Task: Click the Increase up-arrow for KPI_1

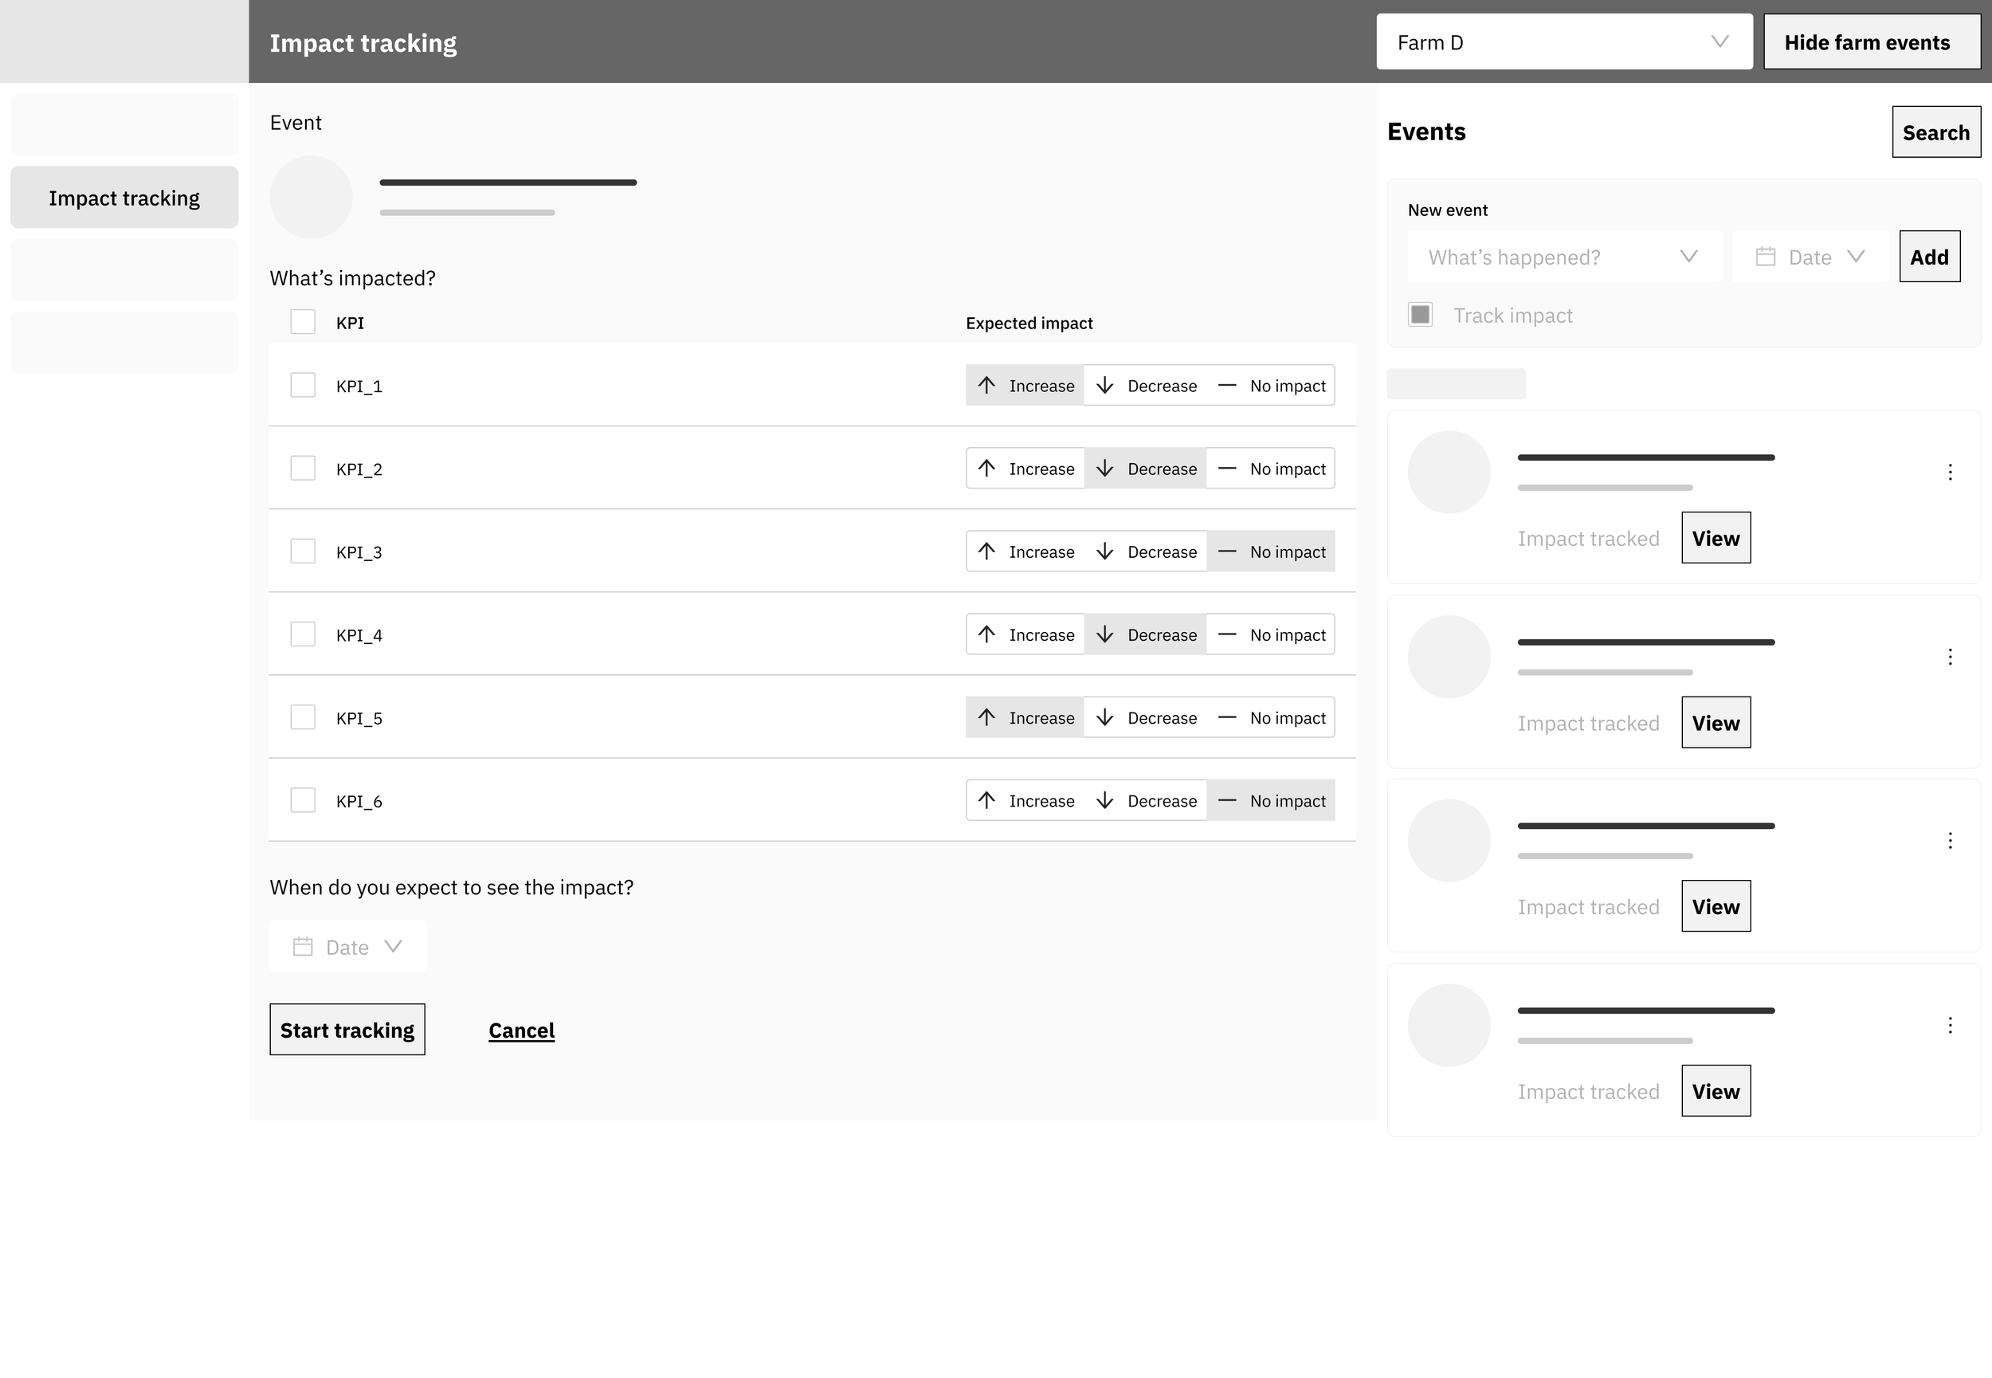Action: coord(986,385)
